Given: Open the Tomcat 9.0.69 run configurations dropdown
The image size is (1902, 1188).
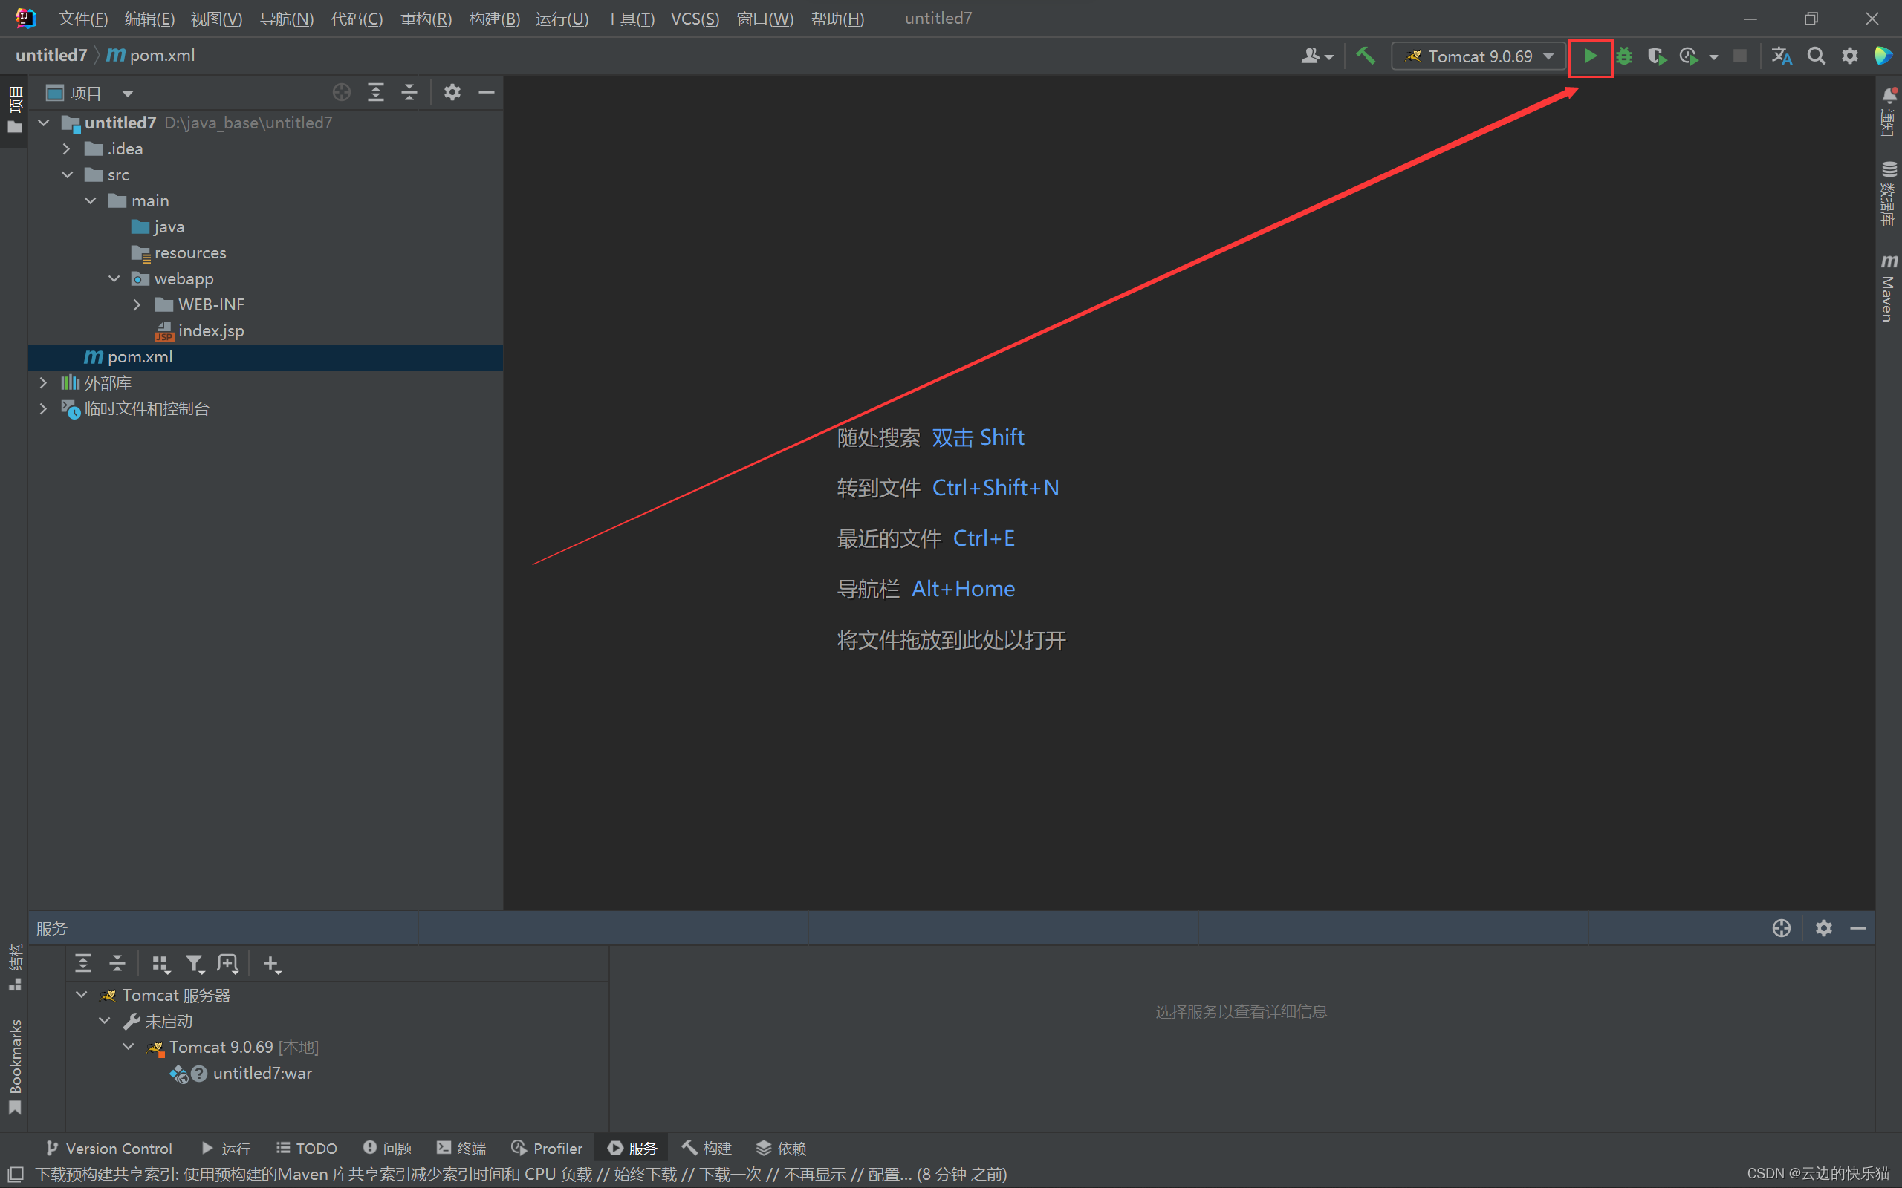Looking at the screenshot, I should (1547, 56).
